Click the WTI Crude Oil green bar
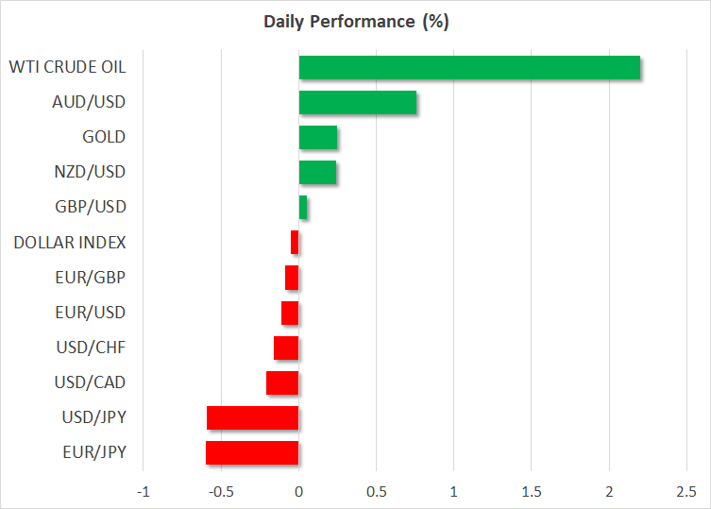The image size is (711, 509). (469, 68)
